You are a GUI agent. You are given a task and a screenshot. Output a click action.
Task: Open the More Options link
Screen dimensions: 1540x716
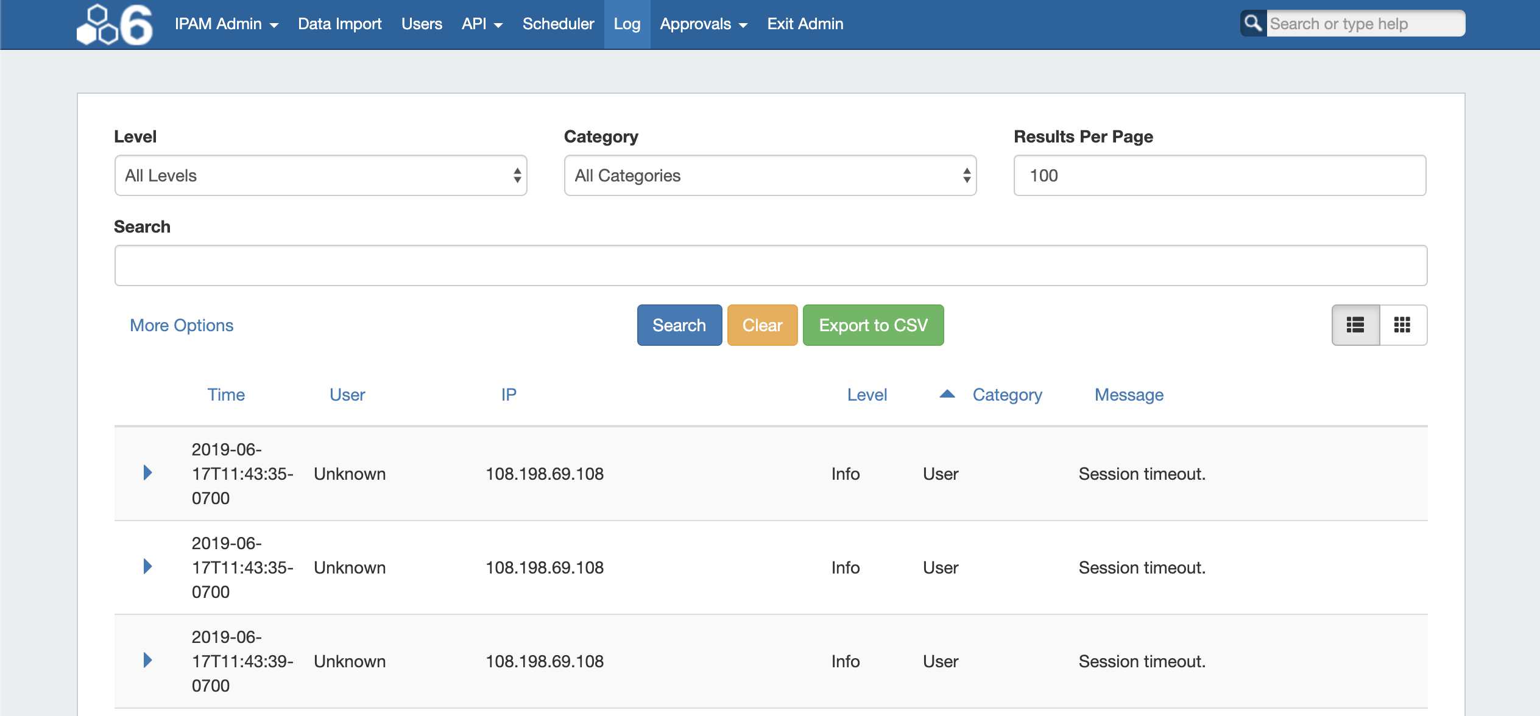(182, 325)
